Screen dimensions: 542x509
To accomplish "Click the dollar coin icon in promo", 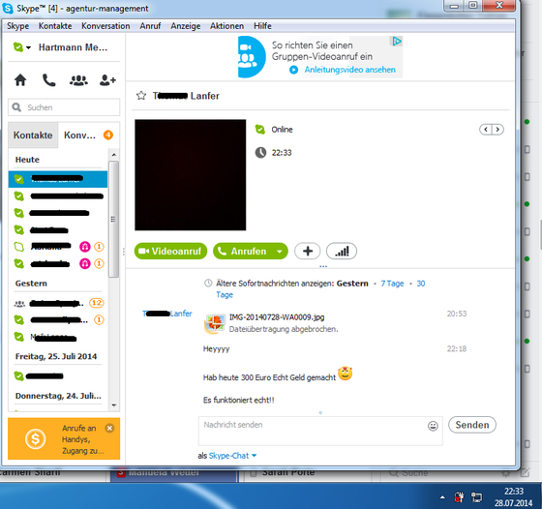I will [x=35, y=439].
